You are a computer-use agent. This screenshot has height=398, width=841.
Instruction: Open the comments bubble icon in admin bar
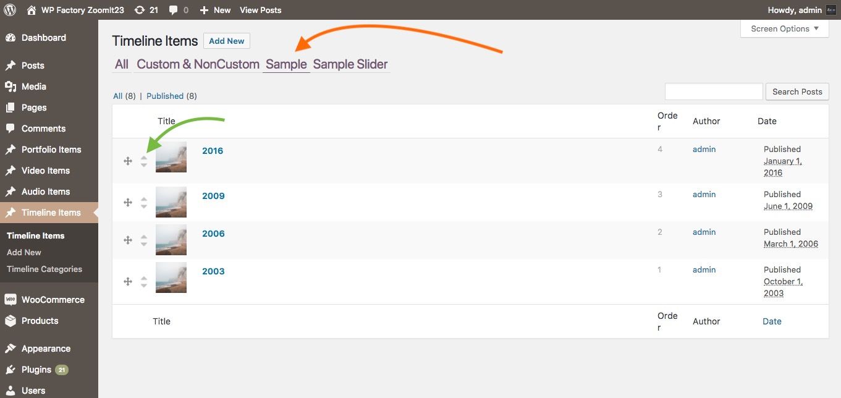[173, 10]
